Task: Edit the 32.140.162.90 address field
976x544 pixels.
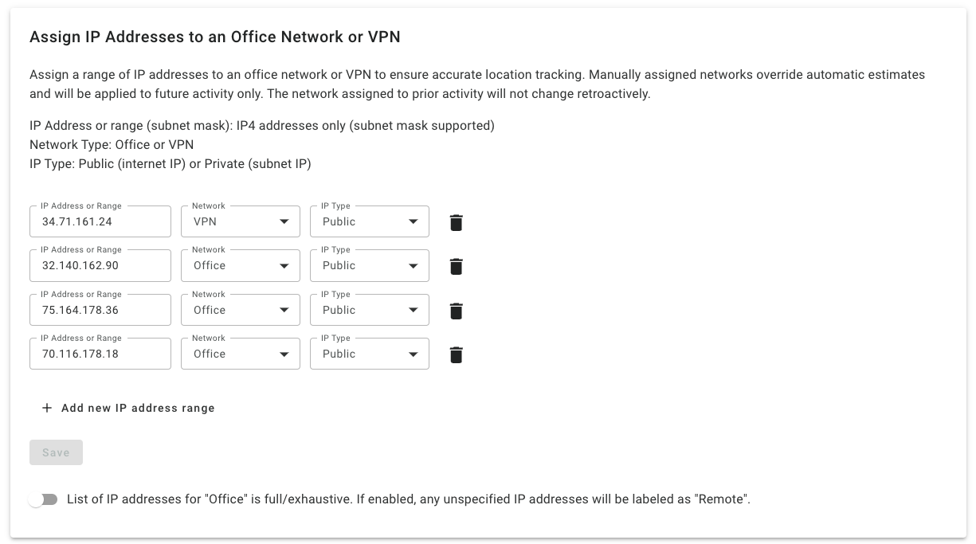Action: tap(100, 265)
